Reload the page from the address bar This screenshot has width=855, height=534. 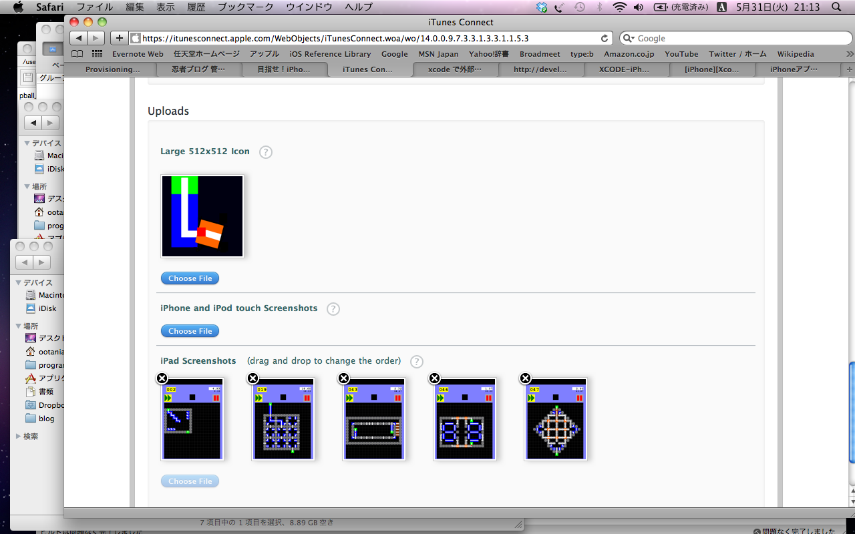[x=605, y=39]
